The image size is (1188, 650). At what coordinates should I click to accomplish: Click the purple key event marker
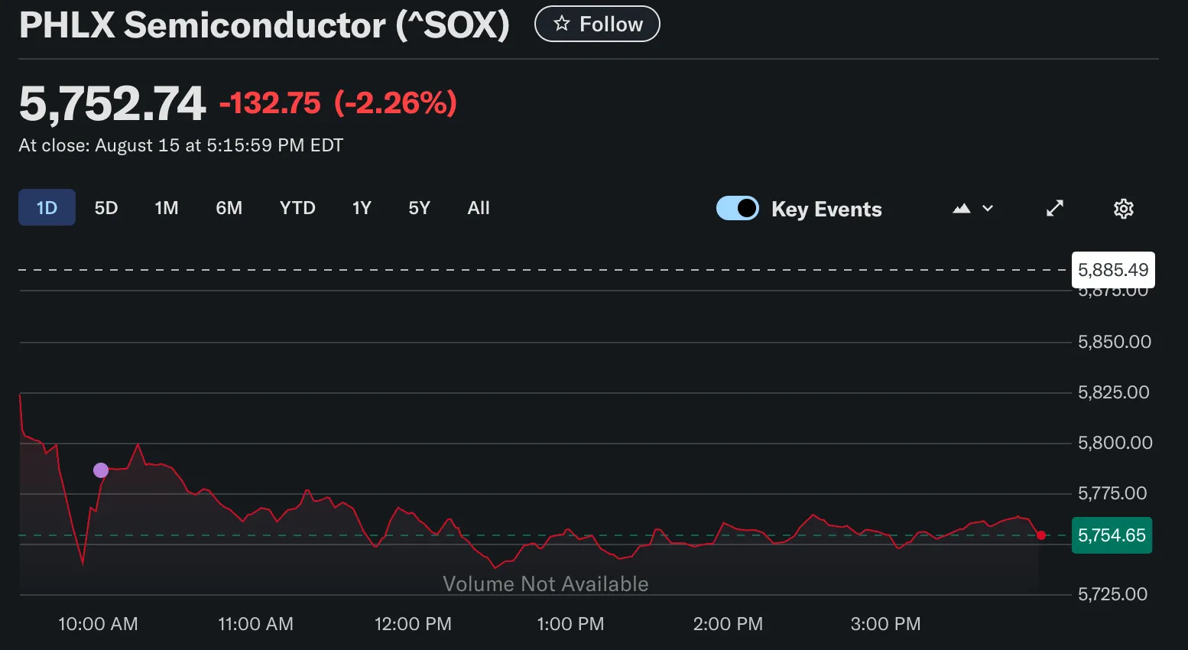[x=100, y=470]
